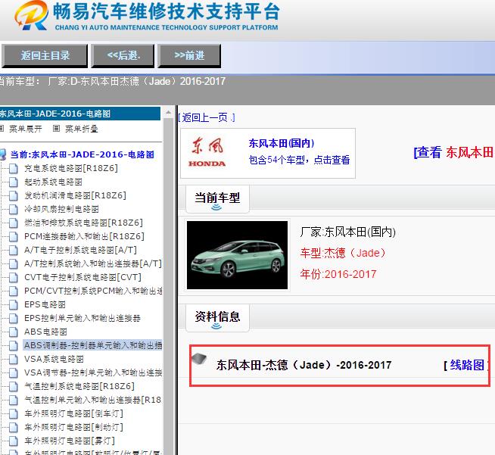Image resolution: width=495 pixels, height=455 pixels.
Task: Click document icon next to 气温控制系统电路图
Action: click(14, 386)
